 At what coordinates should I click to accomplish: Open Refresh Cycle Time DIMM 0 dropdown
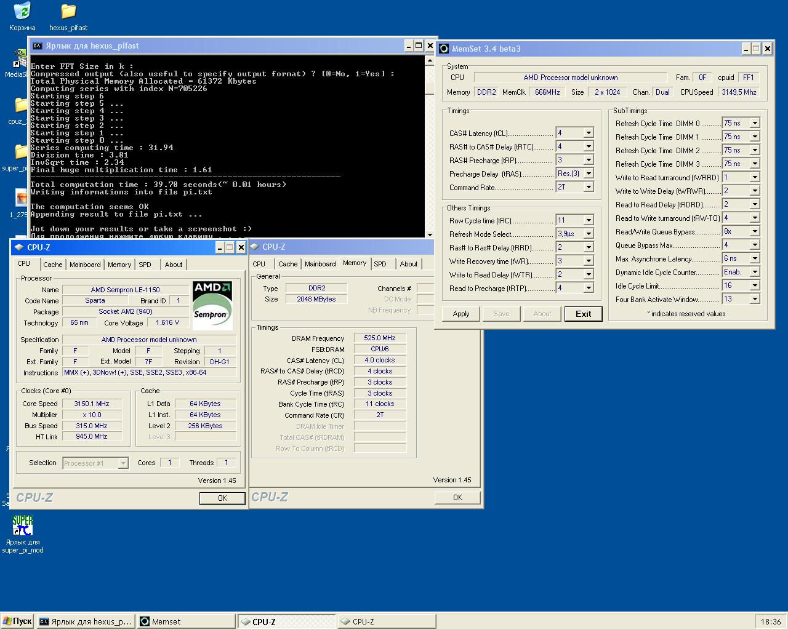(x=755, y=123)
